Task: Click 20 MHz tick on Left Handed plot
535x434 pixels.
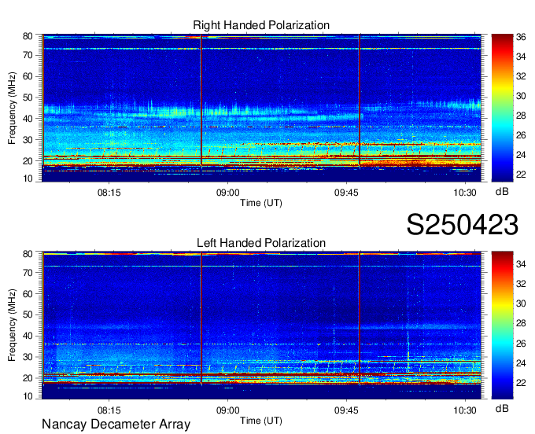Action: tap(28, 378)
